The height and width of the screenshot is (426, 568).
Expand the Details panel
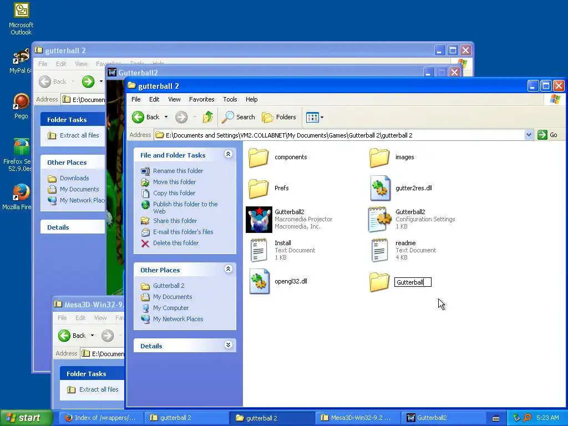tap(228, 345)
